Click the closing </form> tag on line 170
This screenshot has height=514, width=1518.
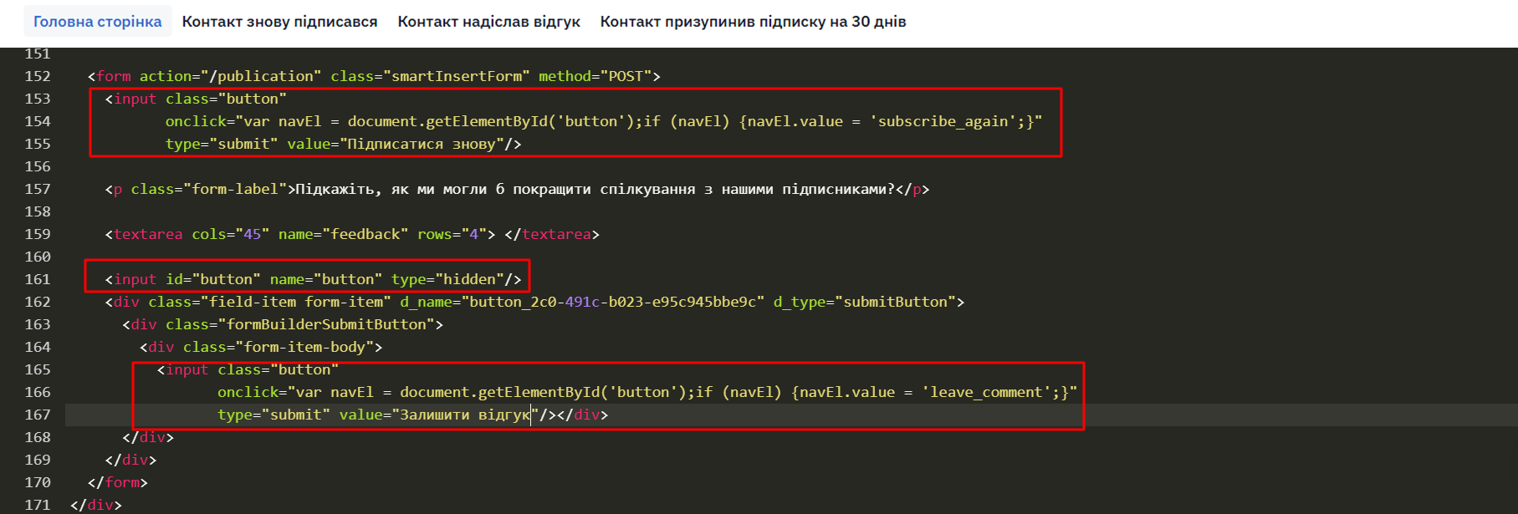pos(118,482)
